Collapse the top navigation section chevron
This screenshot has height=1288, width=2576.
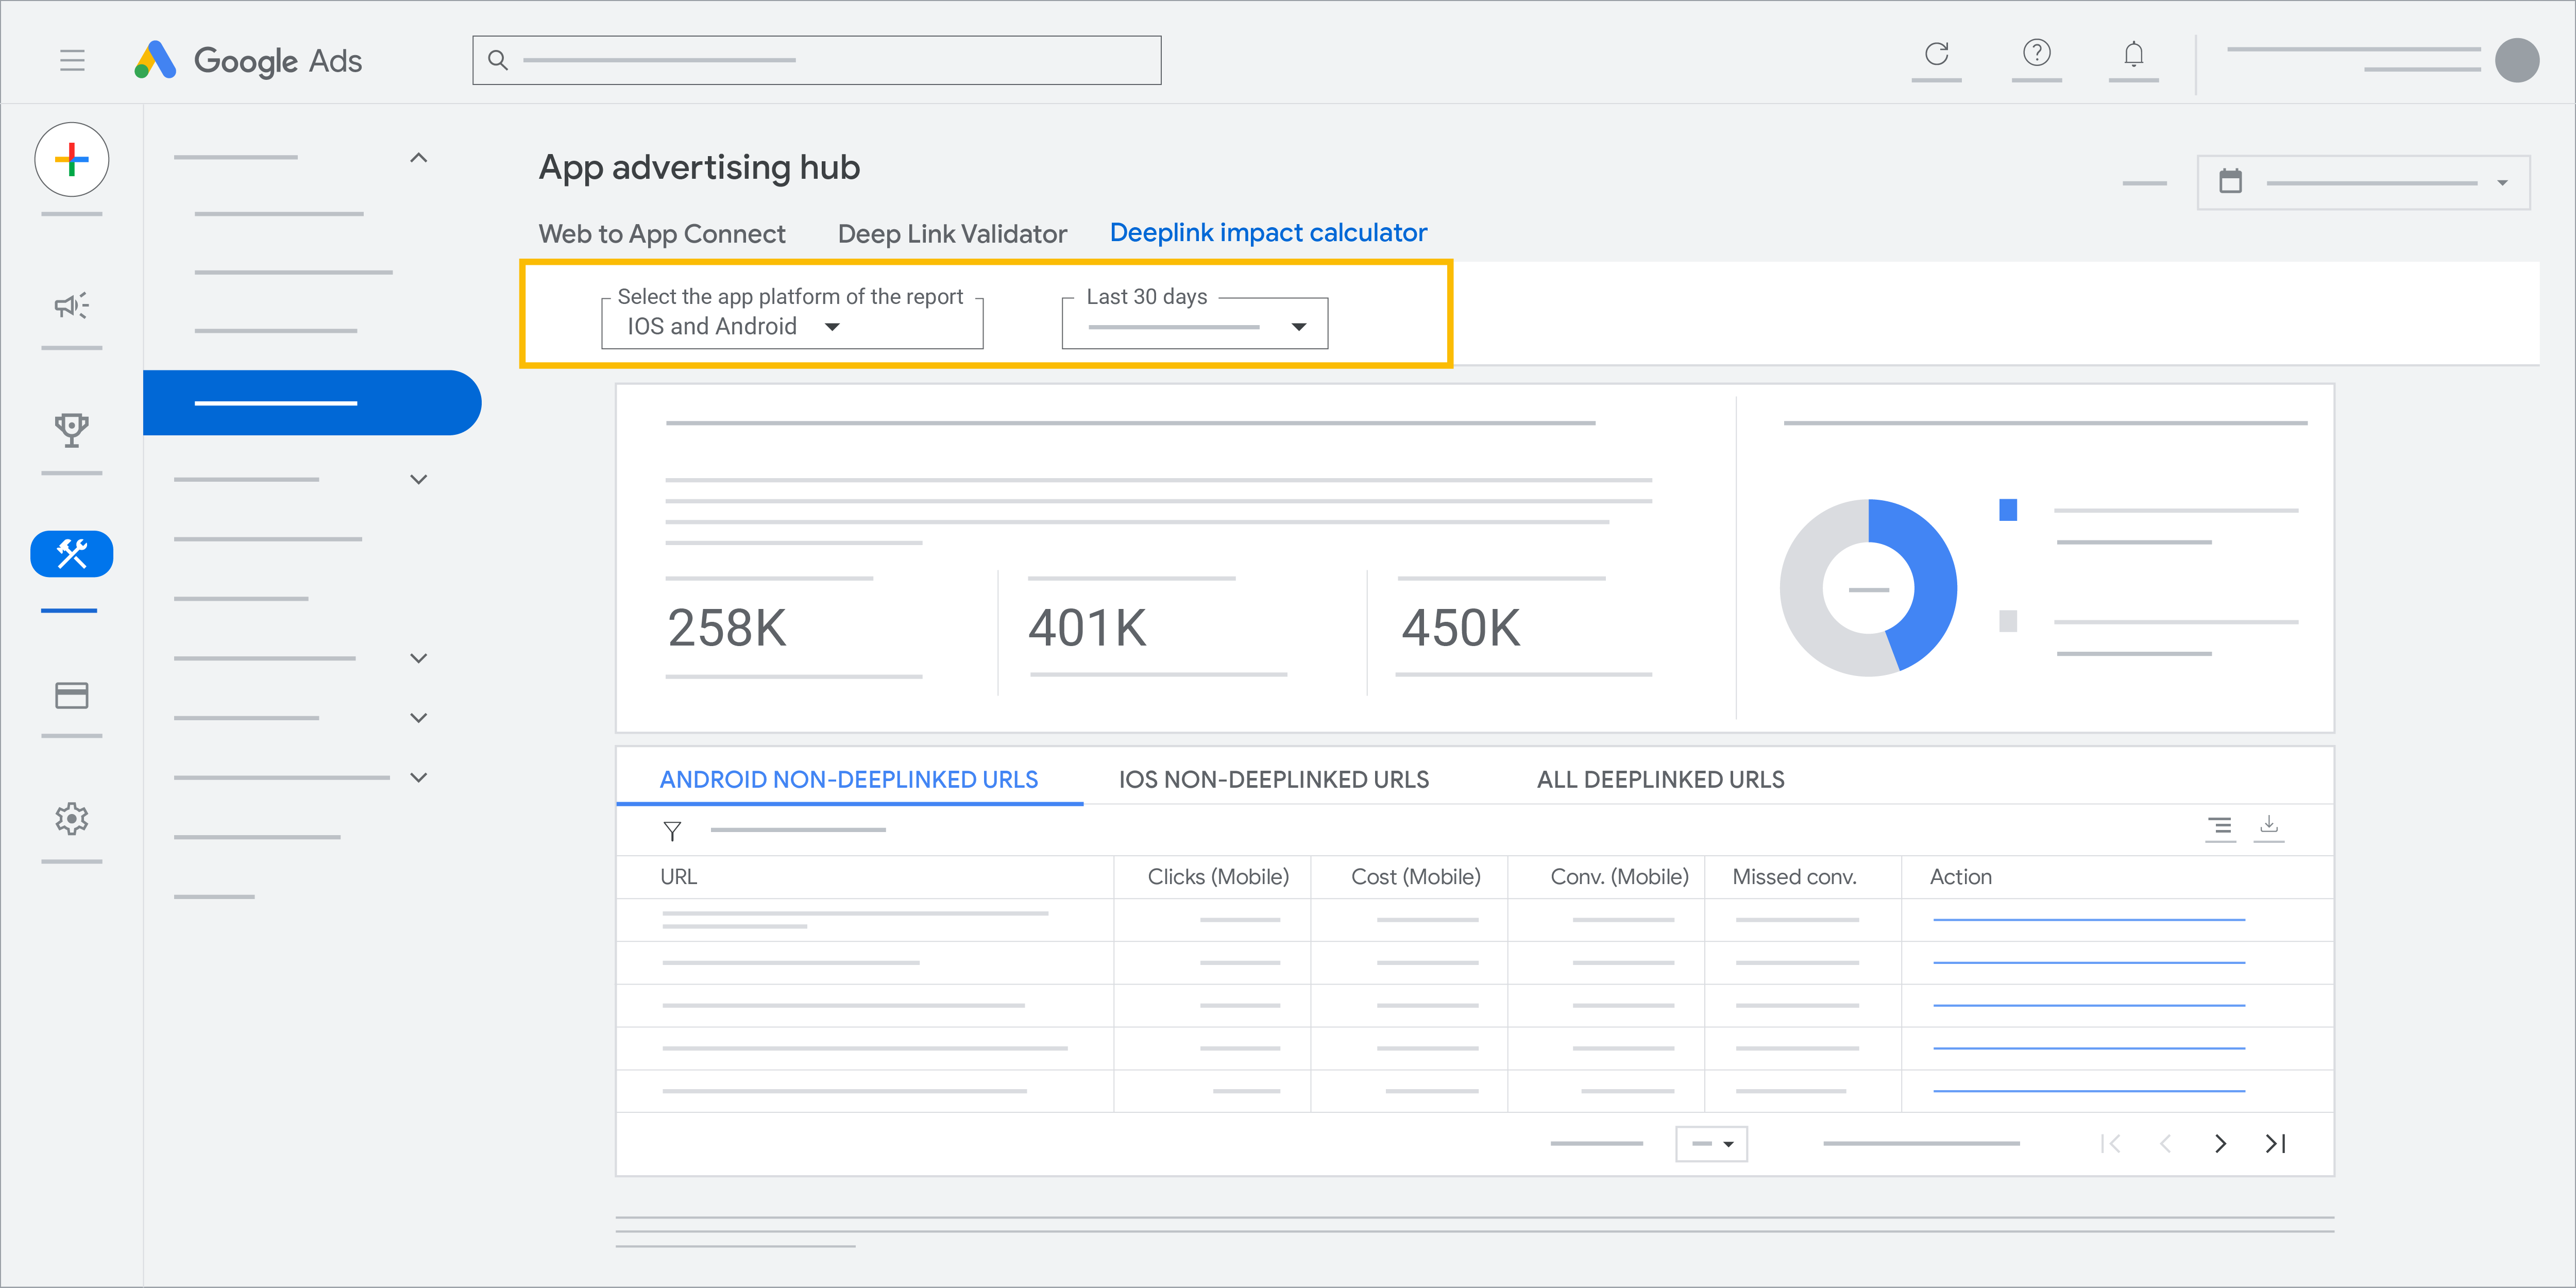click(x=419, y=158)
